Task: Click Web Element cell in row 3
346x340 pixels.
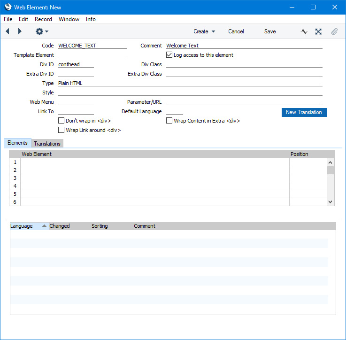Action: pos(154,178)
